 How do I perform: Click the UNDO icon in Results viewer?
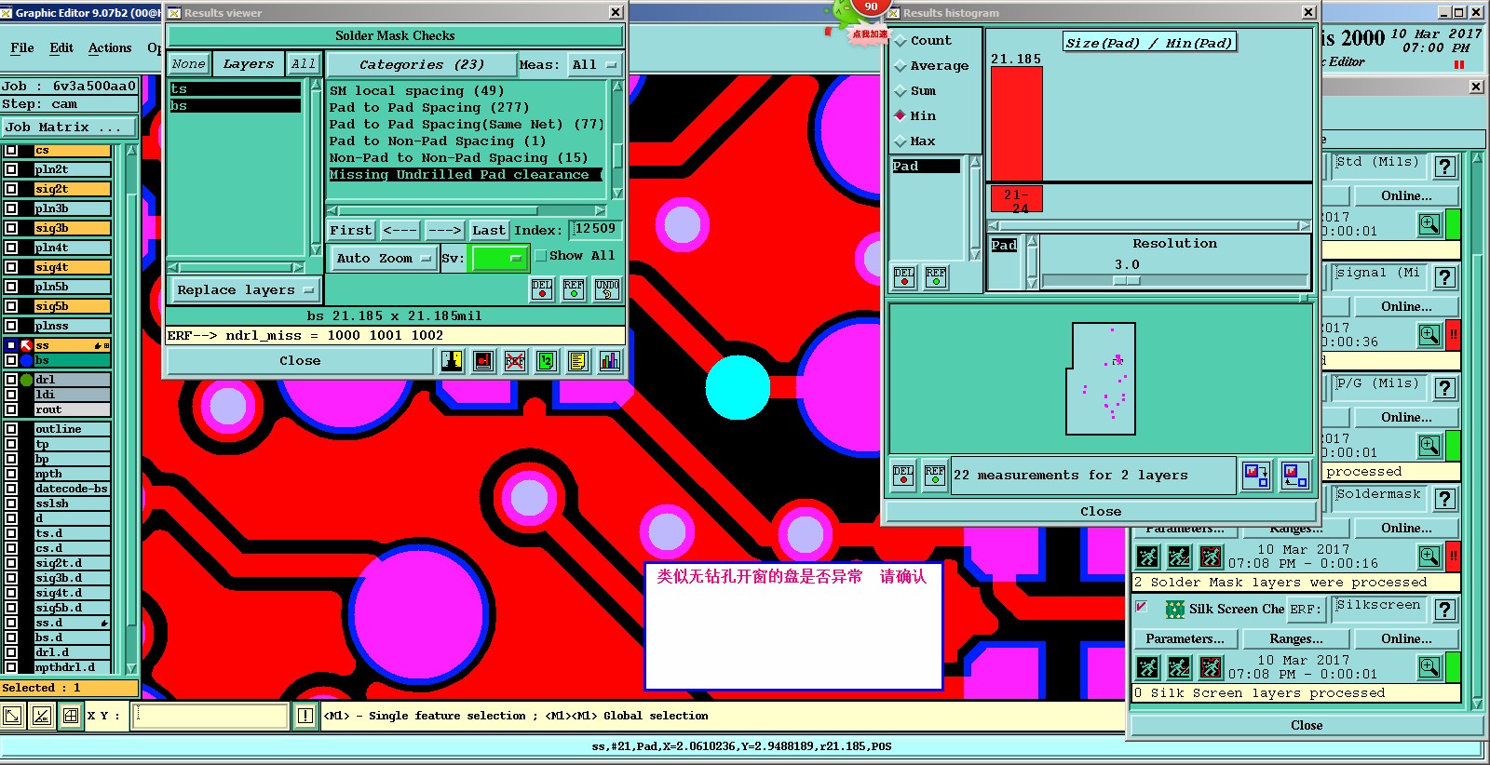[x=607, y=289]
